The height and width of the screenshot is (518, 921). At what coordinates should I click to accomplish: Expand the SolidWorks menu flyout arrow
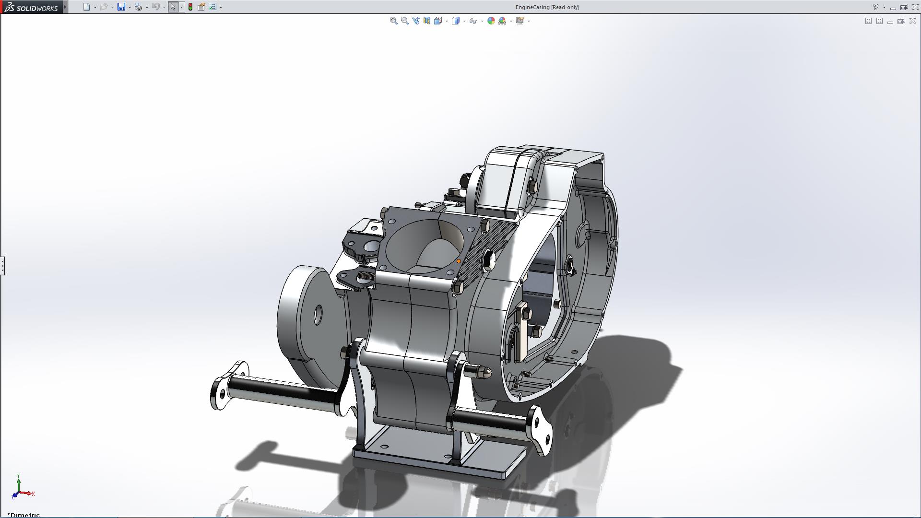65,7
